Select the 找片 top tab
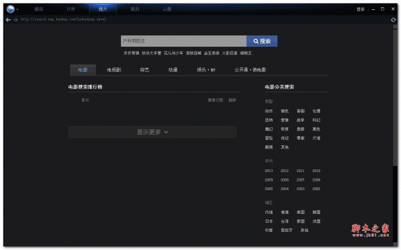The height and width of the screenshot is (250, 401). tap(103, 9)
